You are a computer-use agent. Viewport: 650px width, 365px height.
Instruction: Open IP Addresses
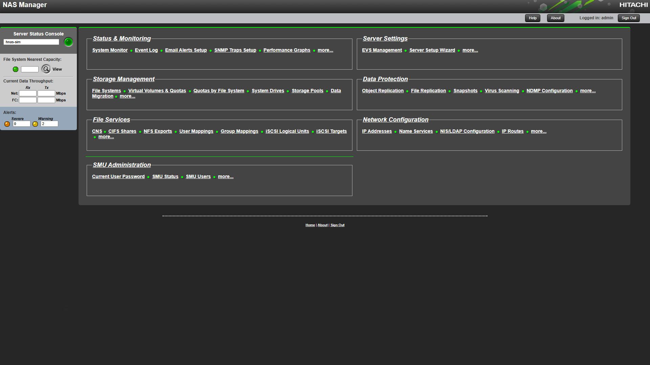click(377, 131)
